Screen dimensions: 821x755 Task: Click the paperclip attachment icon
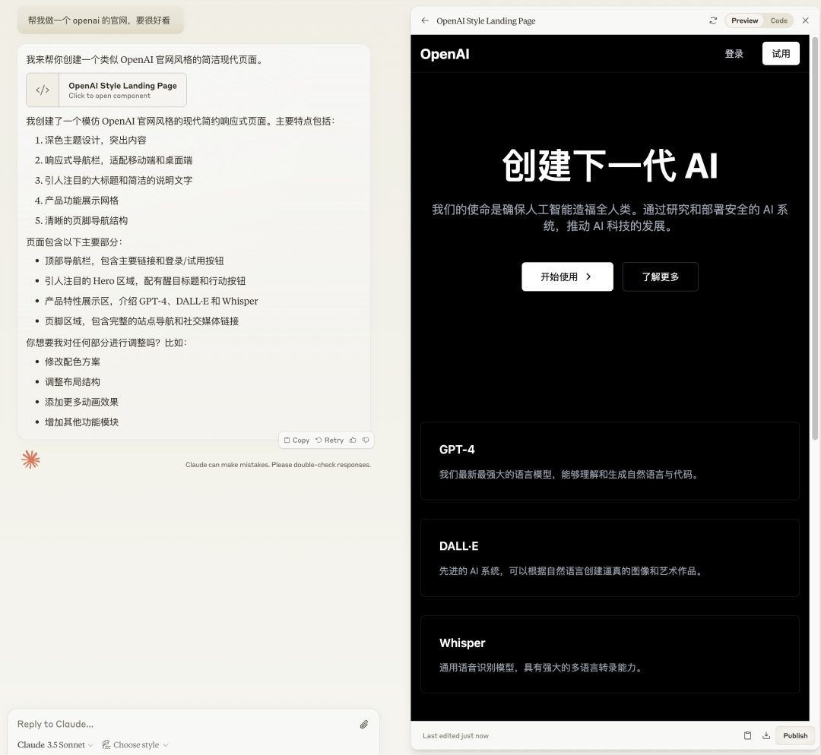(363, 724)
